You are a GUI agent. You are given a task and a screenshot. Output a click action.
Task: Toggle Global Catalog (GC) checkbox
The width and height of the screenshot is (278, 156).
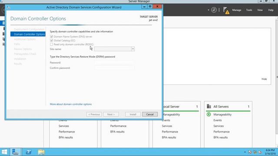point(51,40)
